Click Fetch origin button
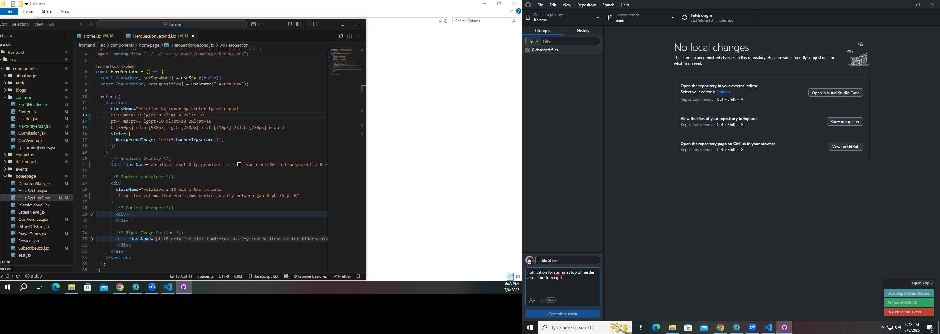 [716, 18]
